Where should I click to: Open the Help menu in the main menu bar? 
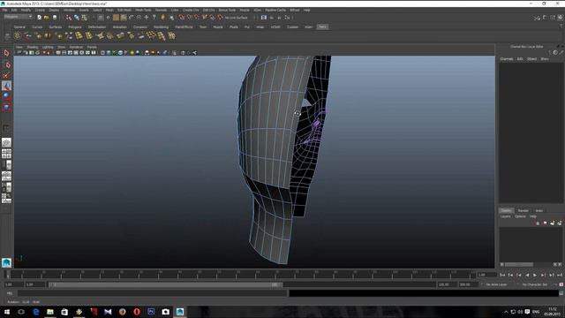[x=306, y=10]
